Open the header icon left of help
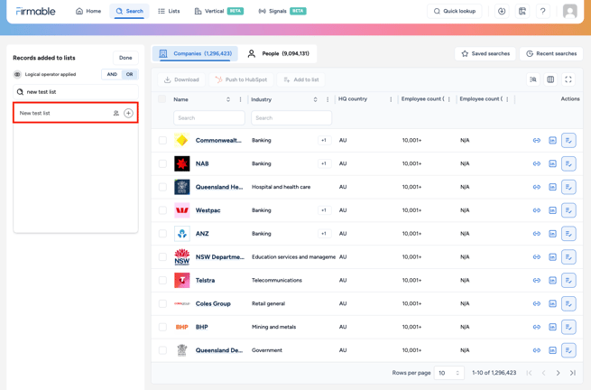 522,12
